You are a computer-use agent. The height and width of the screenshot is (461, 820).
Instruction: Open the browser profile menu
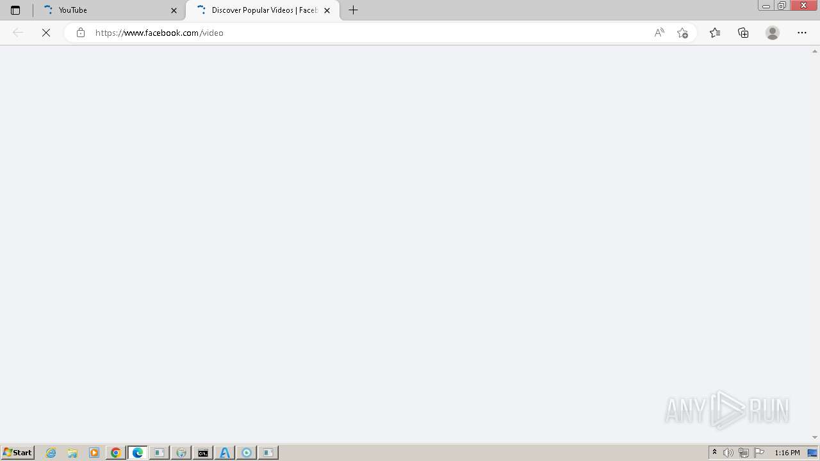(x=773, y=33)
